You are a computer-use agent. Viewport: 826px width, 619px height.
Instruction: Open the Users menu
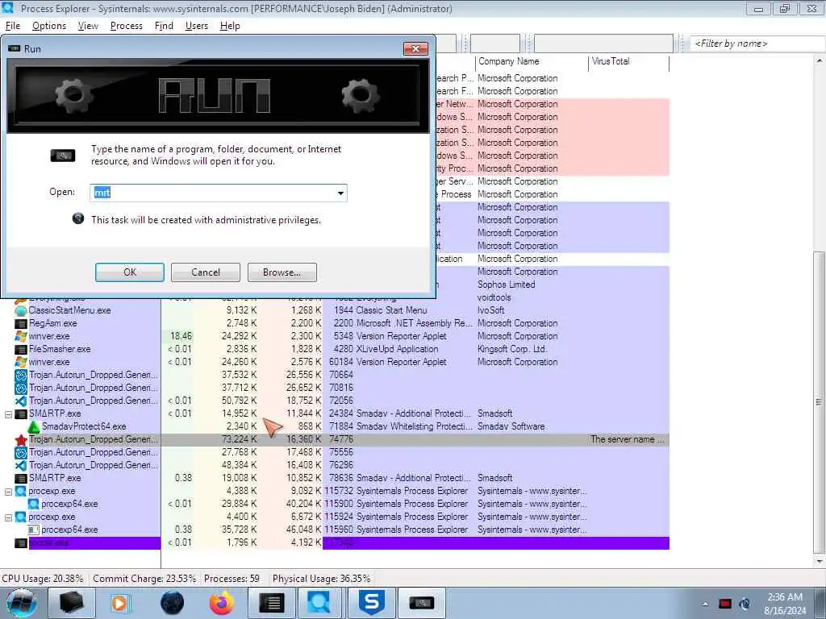tap(197, 26)
